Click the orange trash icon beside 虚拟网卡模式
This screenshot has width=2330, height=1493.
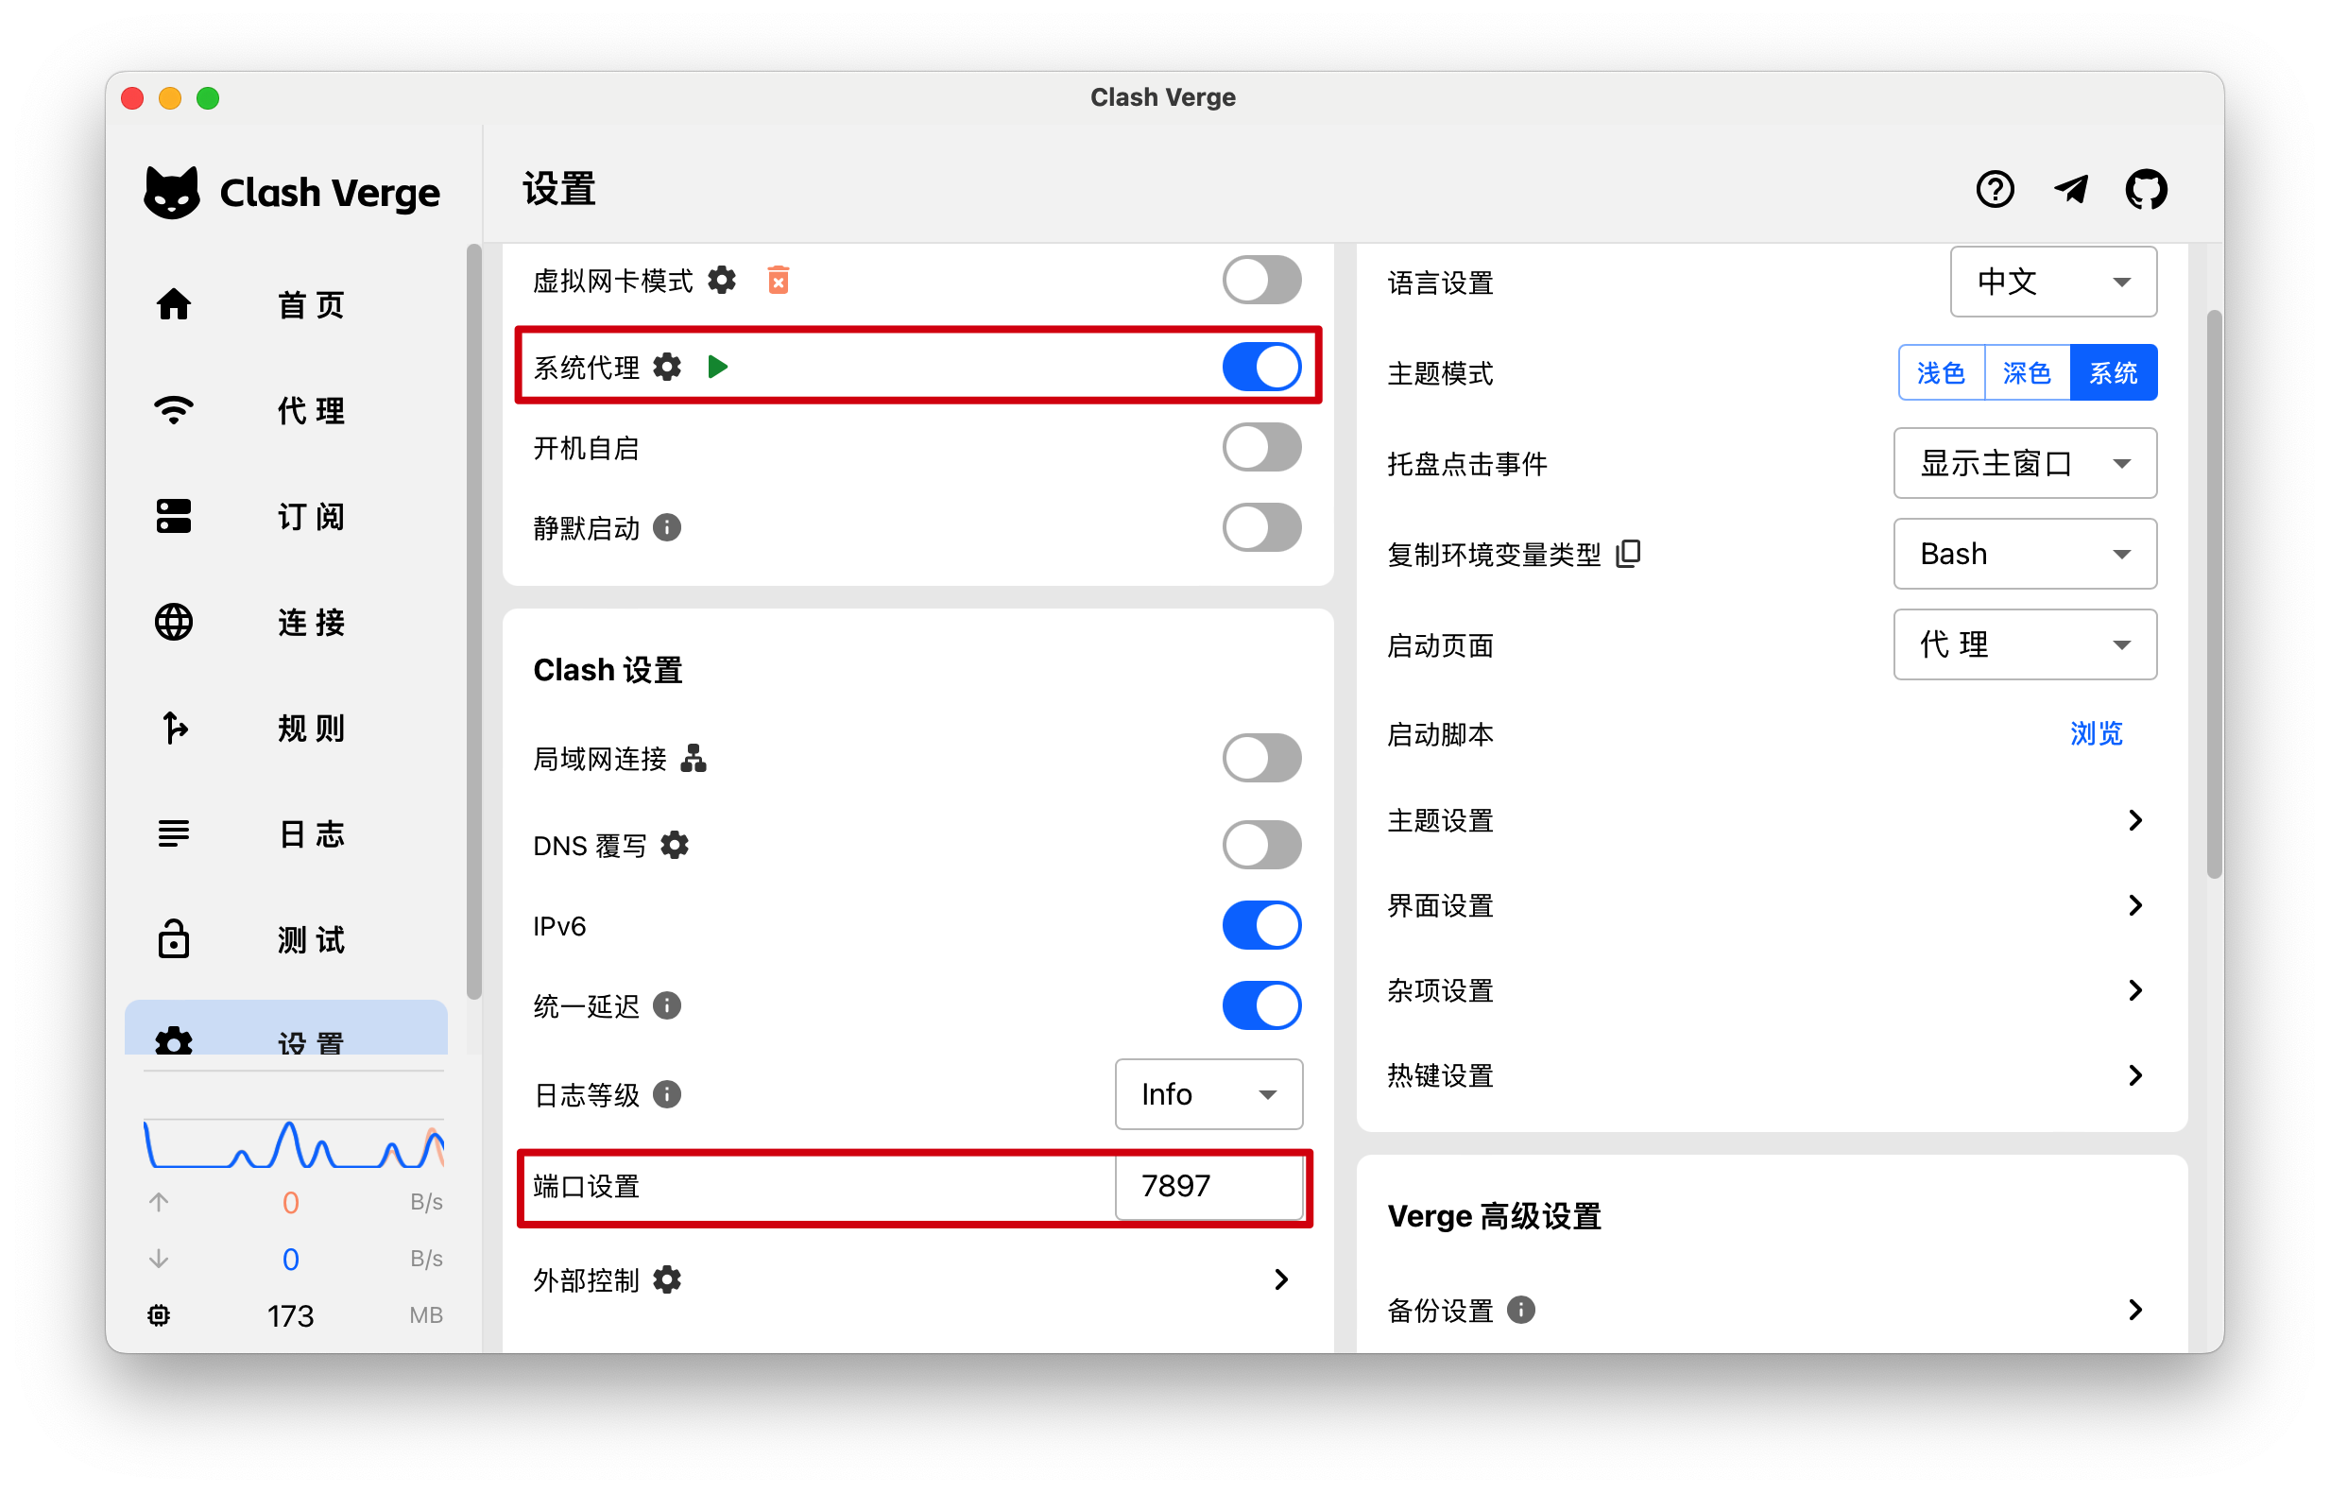tap(778, 281)
